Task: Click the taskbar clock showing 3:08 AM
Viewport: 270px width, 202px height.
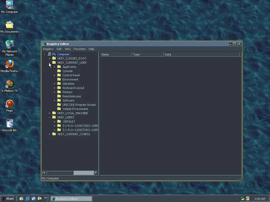Action: click(260, 199)
